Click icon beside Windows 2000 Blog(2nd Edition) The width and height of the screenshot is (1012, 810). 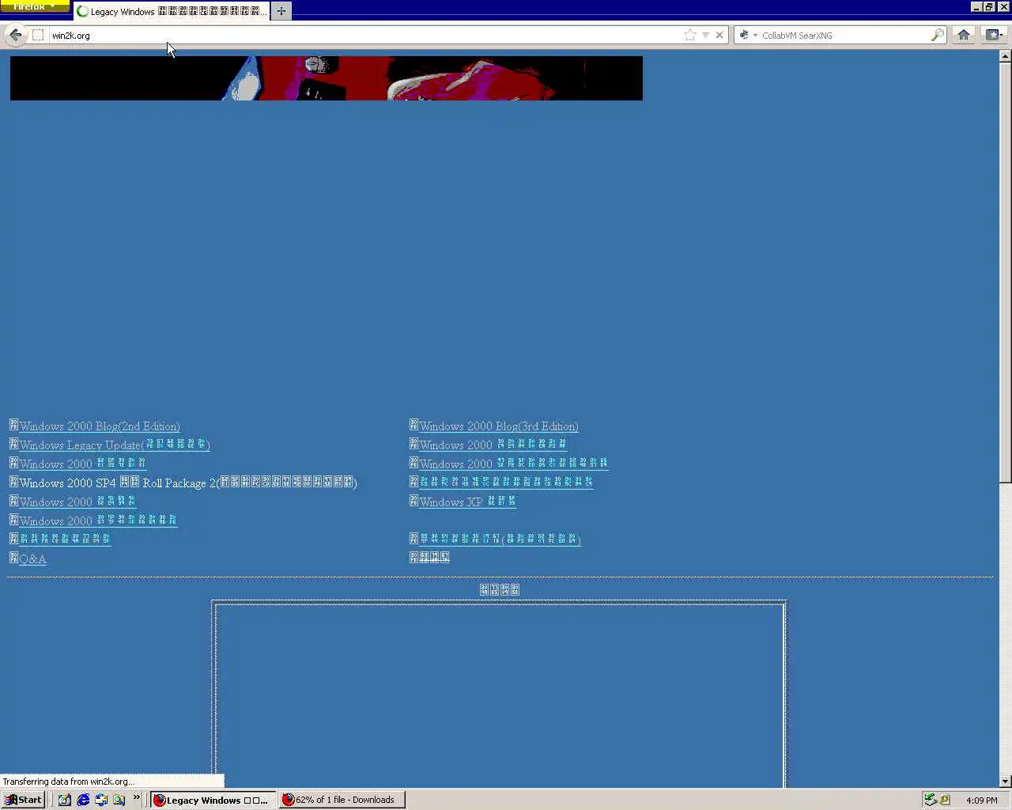[x=13, y=425]
